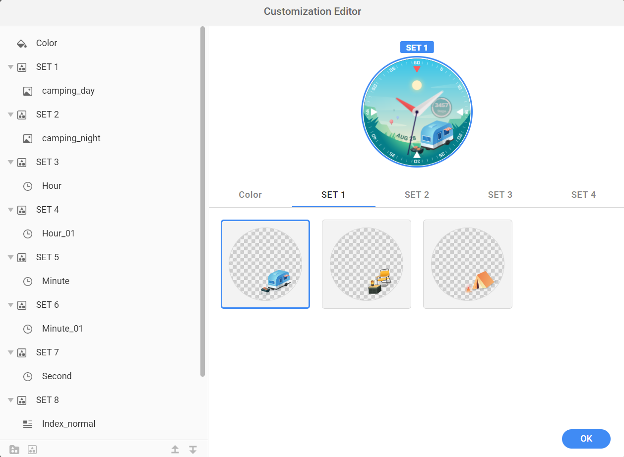This screenshot has width=624, height=457.
Task: Click the Index_normal text icon
Action: pos(28,424)
